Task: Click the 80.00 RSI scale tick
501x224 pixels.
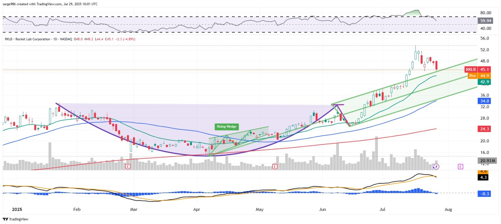Action: click(x=486, y=13)
